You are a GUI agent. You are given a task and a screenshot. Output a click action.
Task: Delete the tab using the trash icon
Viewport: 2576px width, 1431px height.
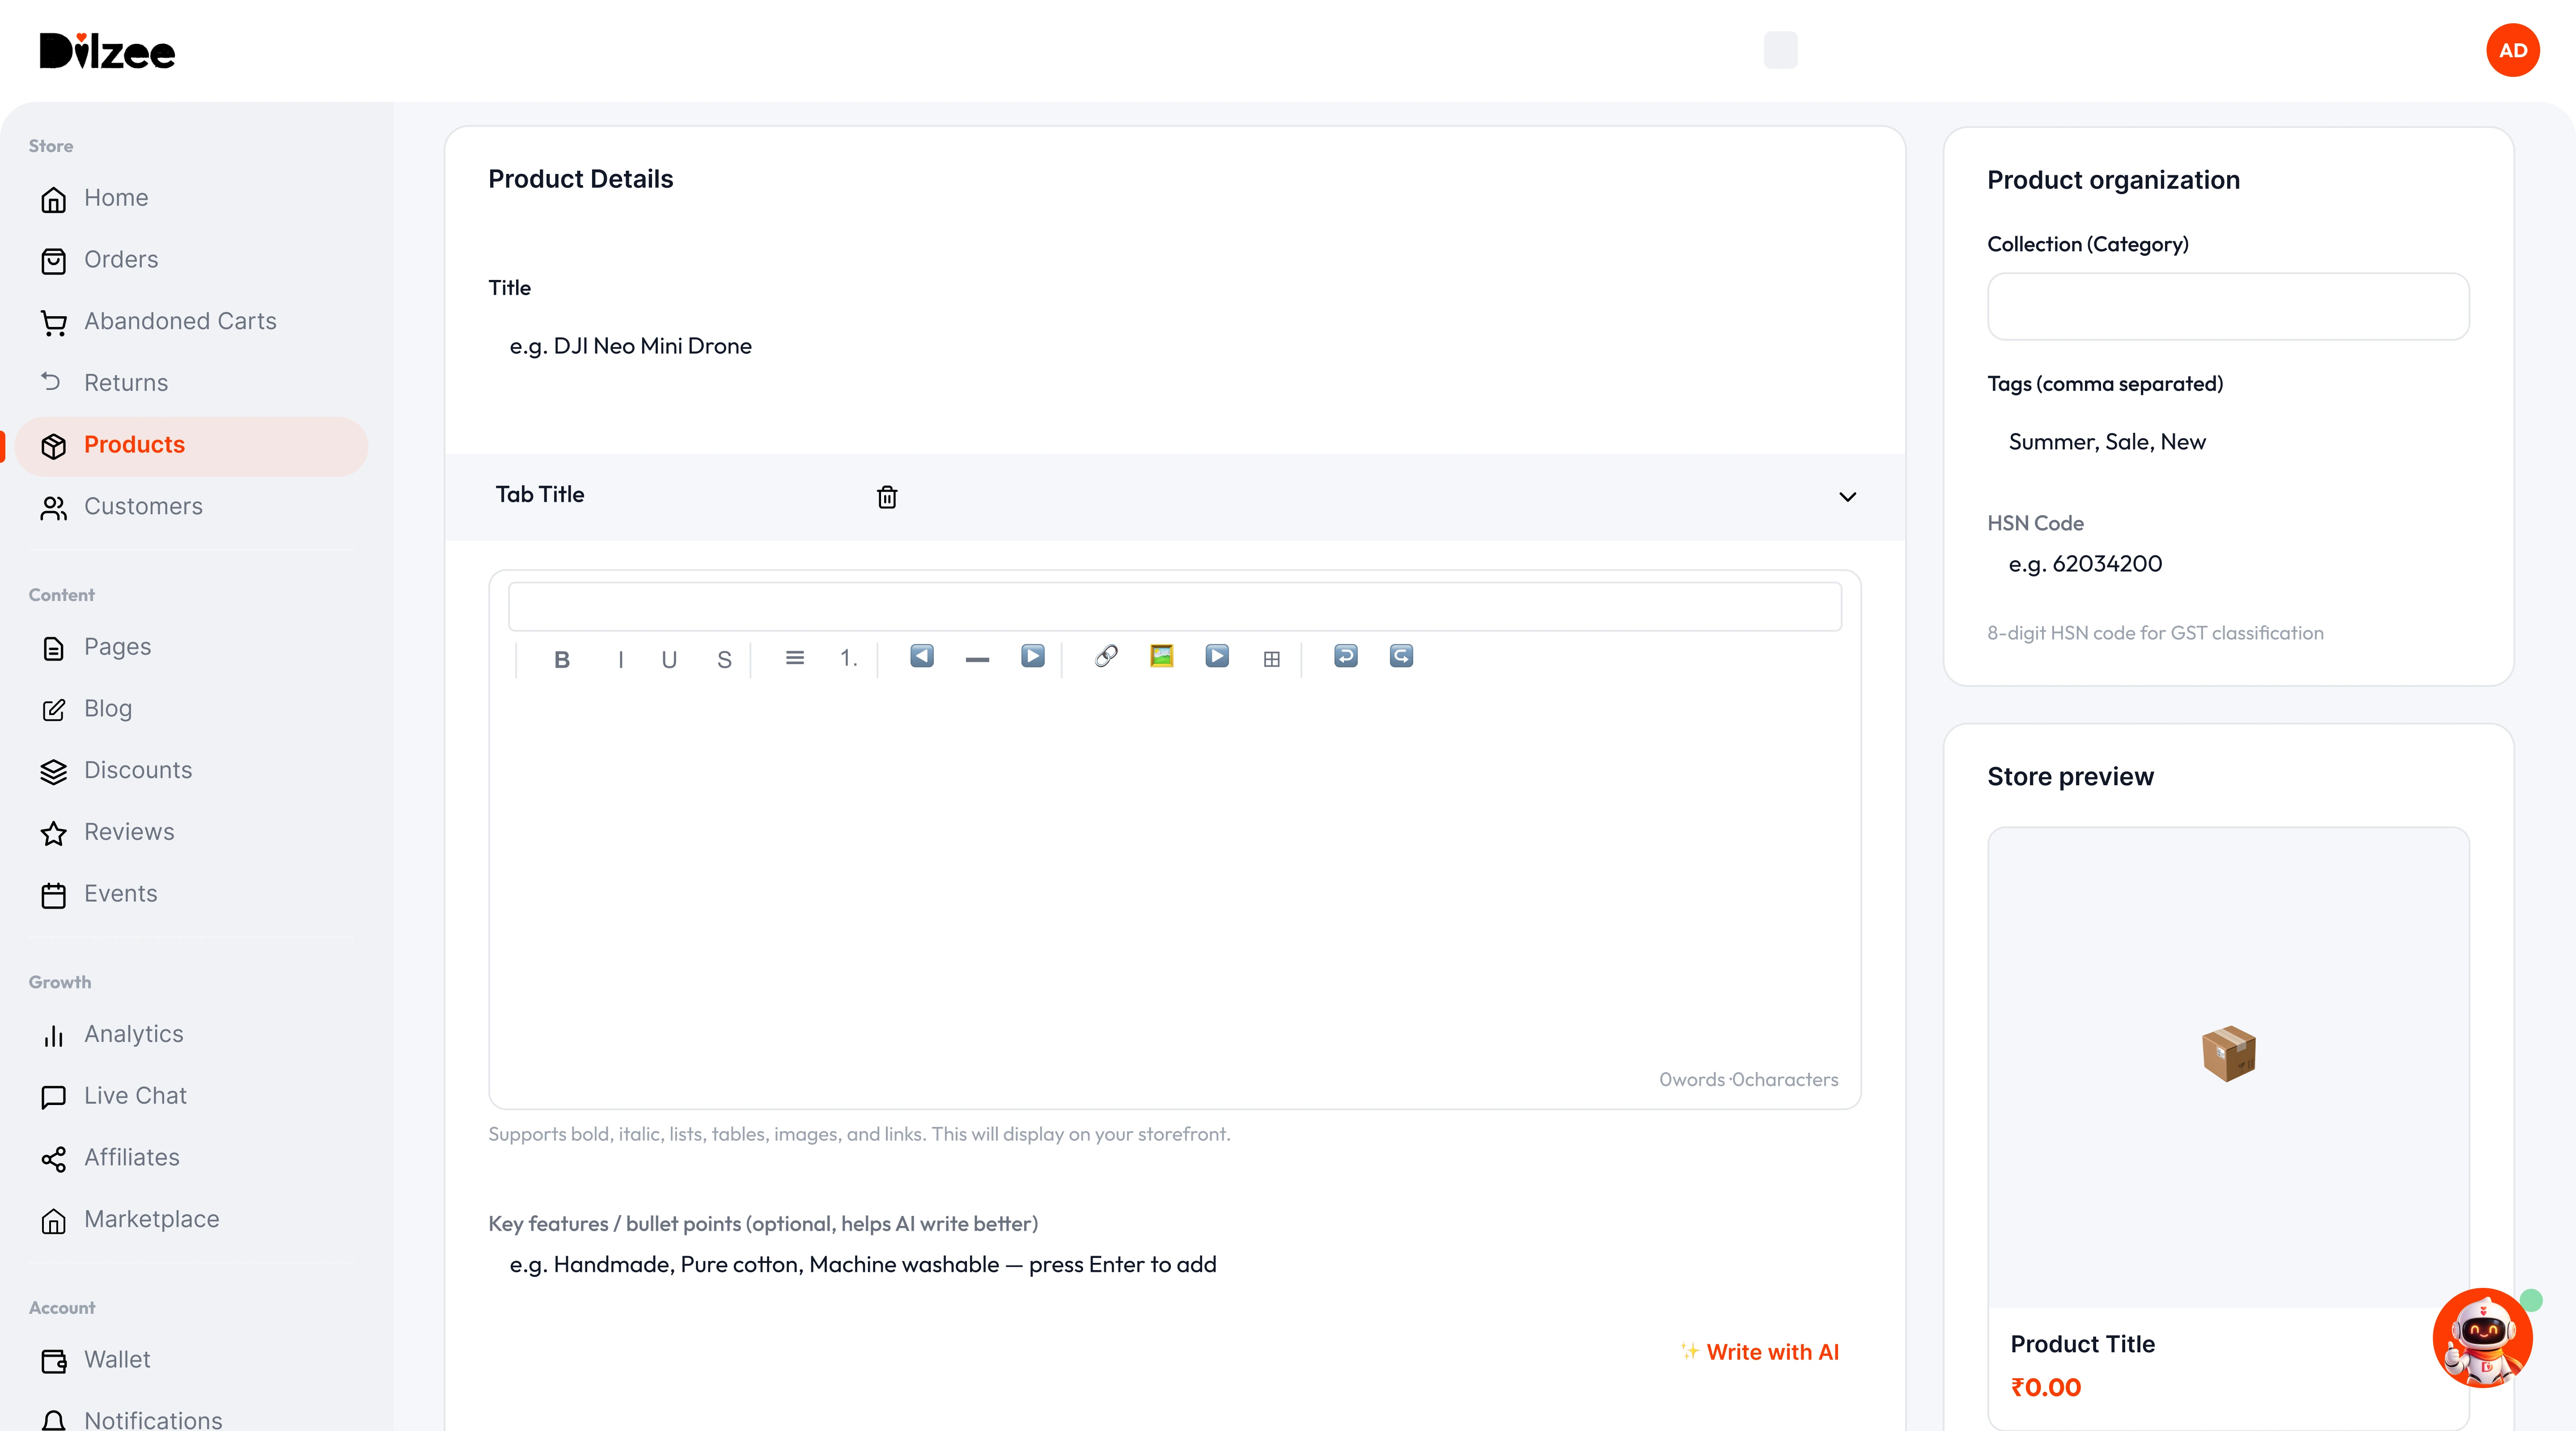pos(887,497)
